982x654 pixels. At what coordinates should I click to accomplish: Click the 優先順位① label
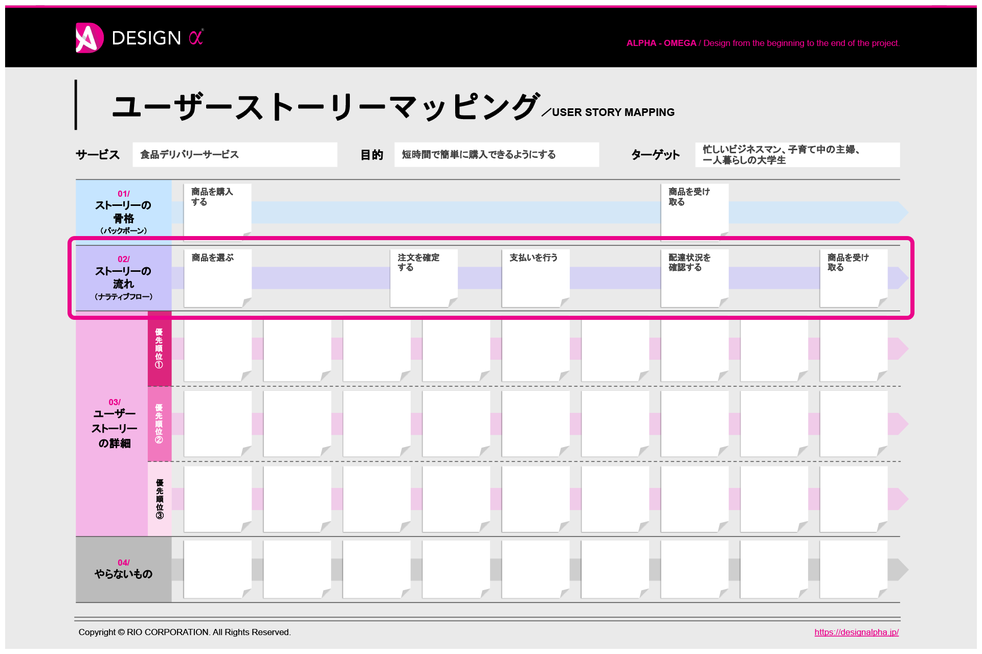point(159,348)
